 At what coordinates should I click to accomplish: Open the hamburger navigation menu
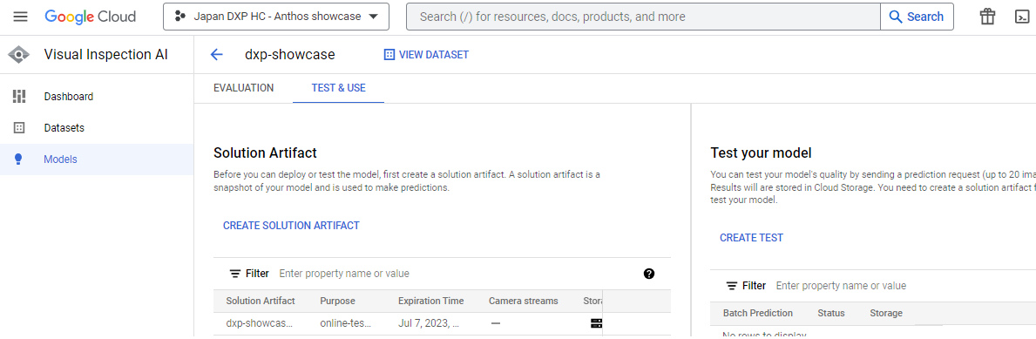(21, 17)
